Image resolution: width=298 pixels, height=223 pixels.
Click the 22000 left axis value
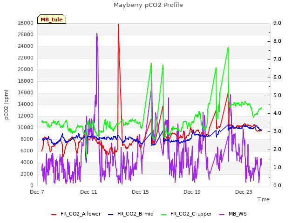coord(26,58)
